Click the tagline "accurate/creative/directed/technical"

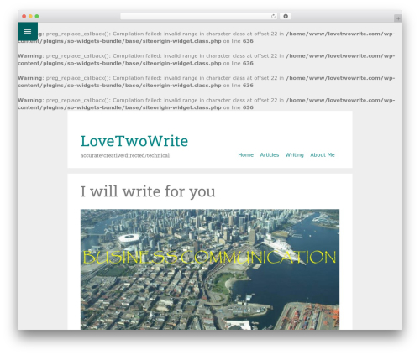(125, 155)
